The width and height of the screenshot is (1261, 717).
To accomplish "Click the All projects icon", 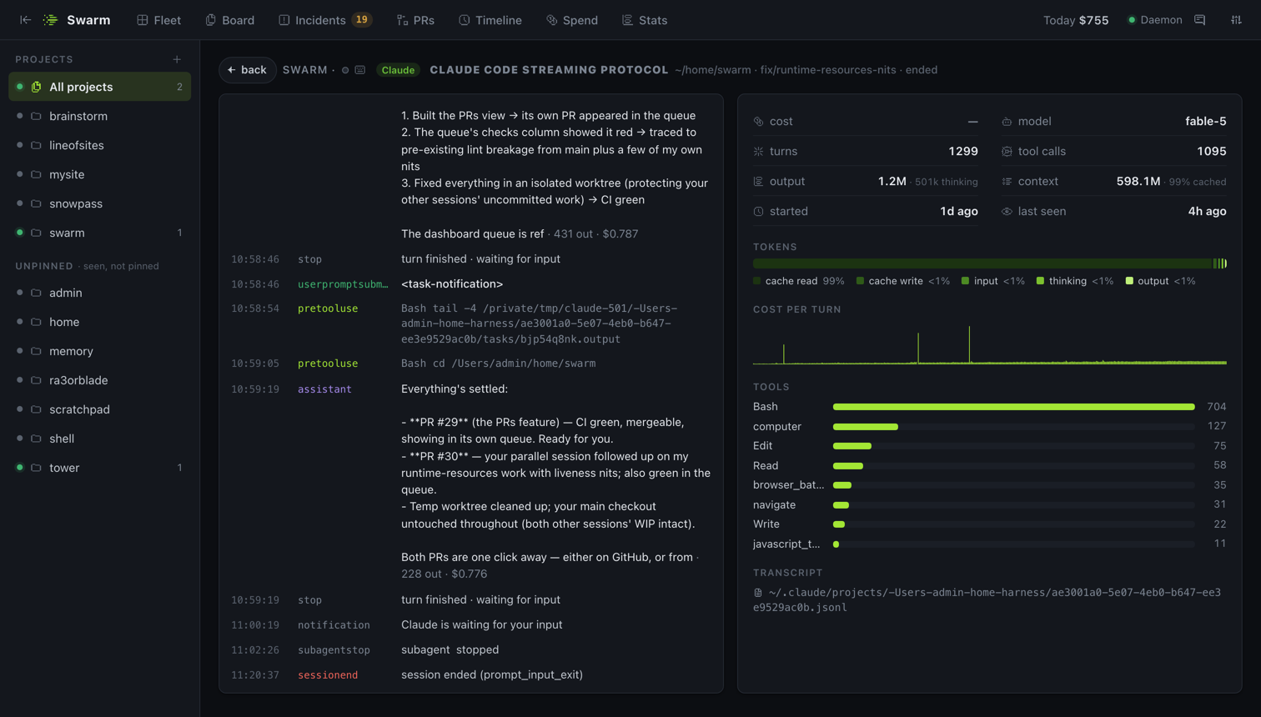I will (36, 87).
